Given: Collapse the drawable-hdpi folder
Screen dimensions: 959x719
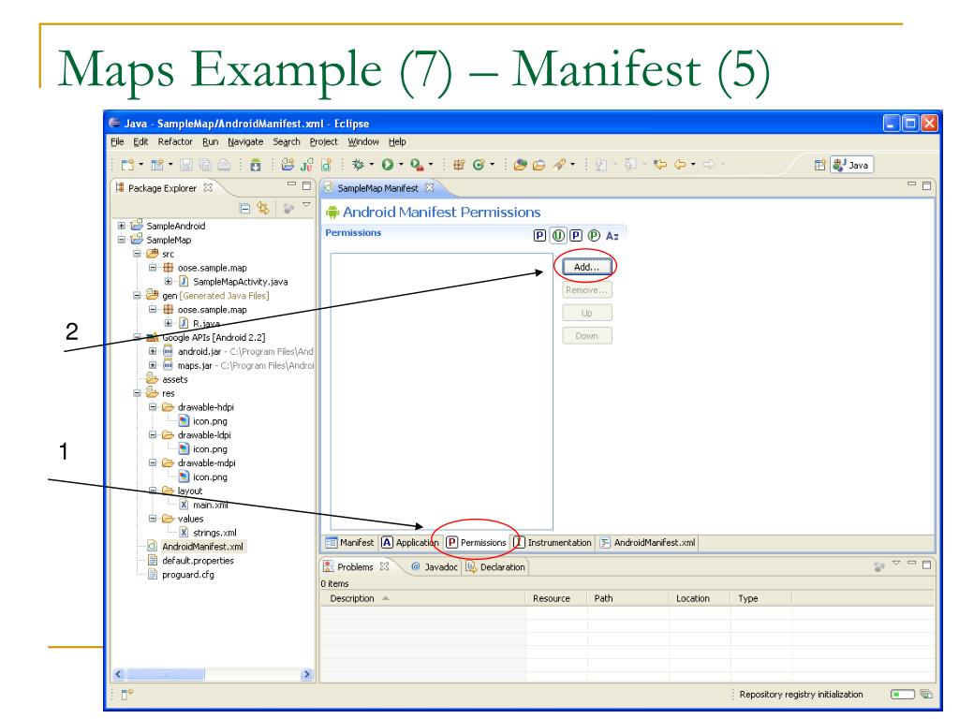Looking at the screenshot, I should [153, 406].
